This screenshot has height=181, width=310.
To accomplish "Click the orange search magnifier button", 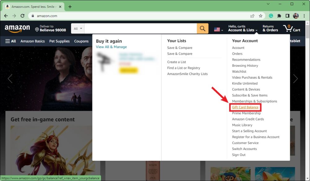I will [x=202, y=29].
